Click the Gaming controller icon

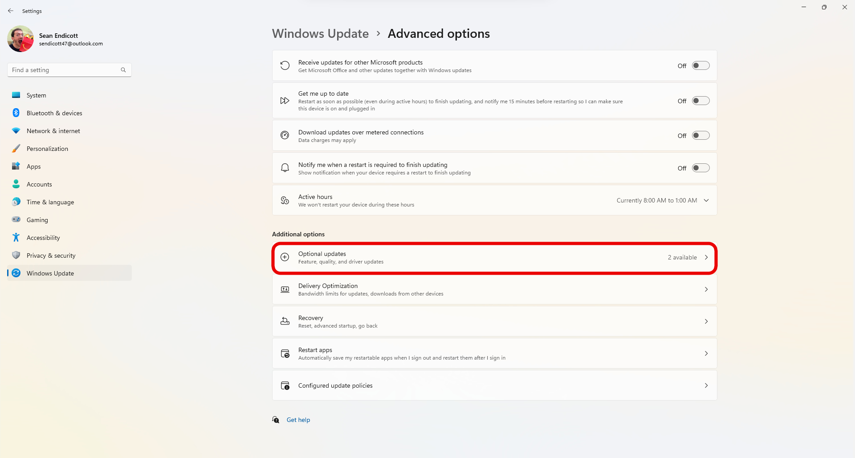point(16,219)
